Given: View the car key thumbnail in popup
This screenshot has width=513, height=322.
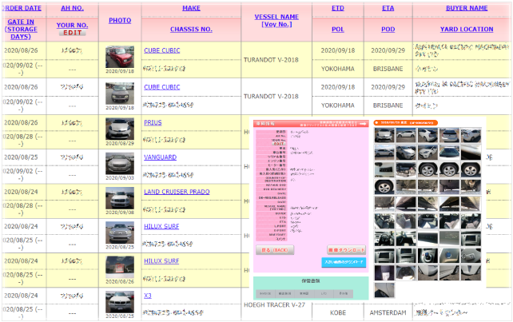Looking at the screenshot, I should [471, 256].
